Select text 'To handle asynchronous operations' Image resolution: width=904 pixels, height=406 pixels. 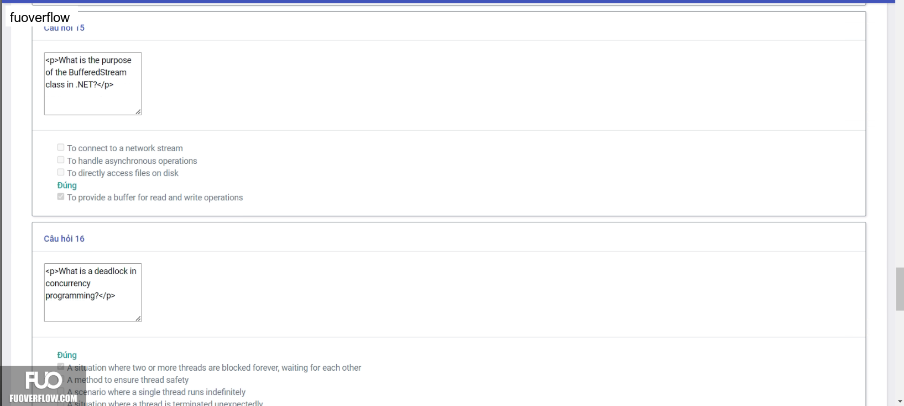[x=132, y=161]
